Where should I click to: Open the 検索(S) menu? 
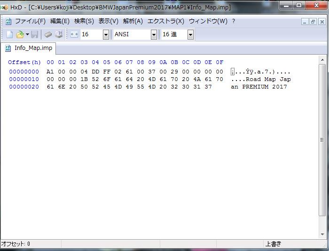point(84,21)
